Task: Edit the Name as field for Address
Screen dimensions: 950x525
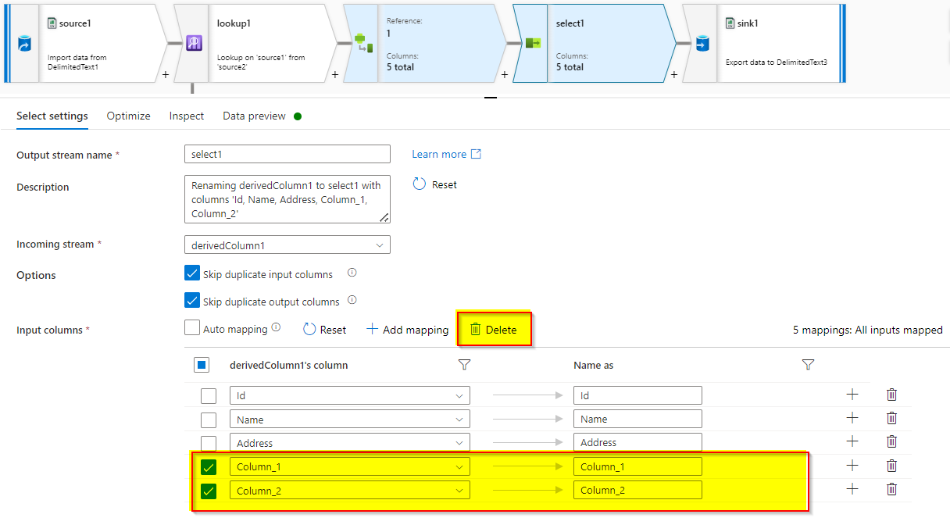Action: coord(637,442)
